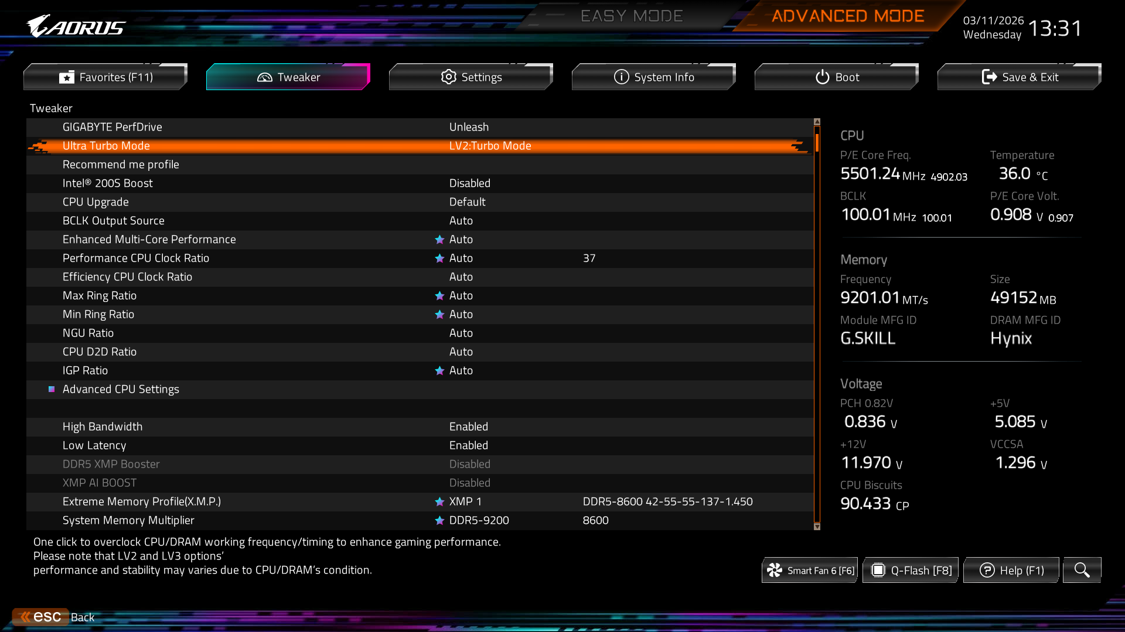
Task: Switch to the System Info tab
Action: [x=653, y=77]
